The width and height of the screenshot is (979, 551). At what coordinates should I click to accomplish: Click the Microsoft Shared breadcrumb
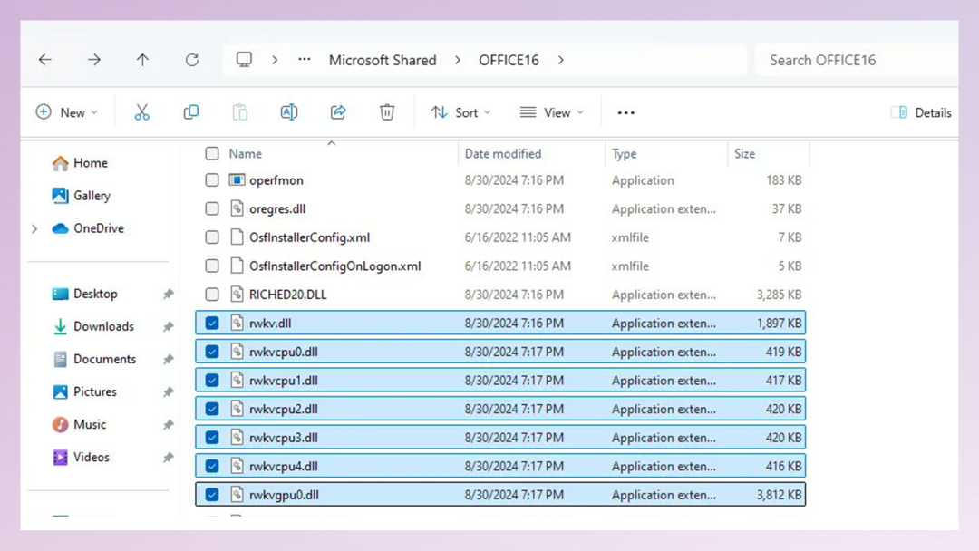pos(383,60)
